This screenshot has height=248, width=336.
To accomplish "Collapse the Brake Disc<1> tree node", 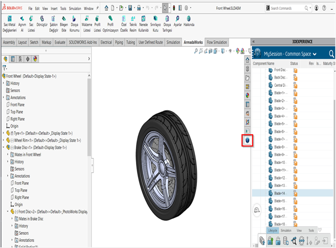I will pyautogui.click(x=3, y=147).
